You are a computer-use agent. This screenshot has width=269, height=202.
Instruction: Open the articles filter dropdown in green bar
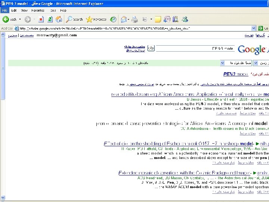tap(222, 63)
